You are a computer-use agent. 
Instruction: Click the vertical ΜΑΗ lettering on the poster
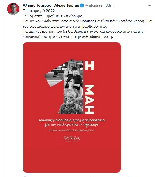[x=89, y=99]
